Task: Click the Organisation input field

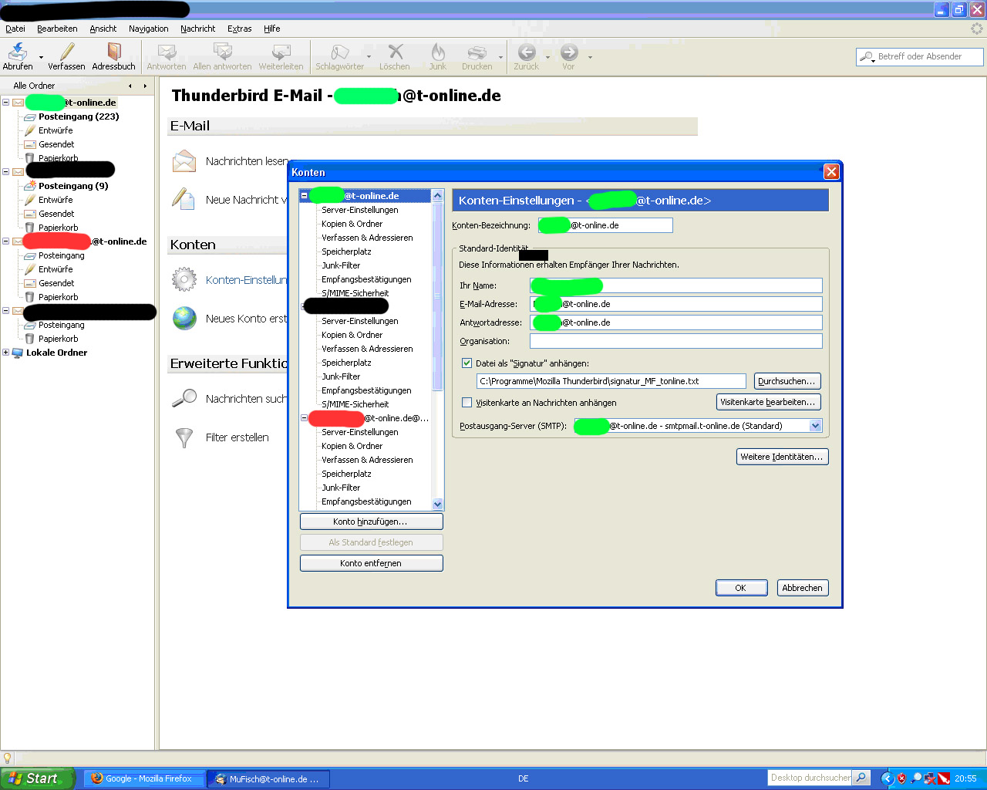Action: (676, 341)
